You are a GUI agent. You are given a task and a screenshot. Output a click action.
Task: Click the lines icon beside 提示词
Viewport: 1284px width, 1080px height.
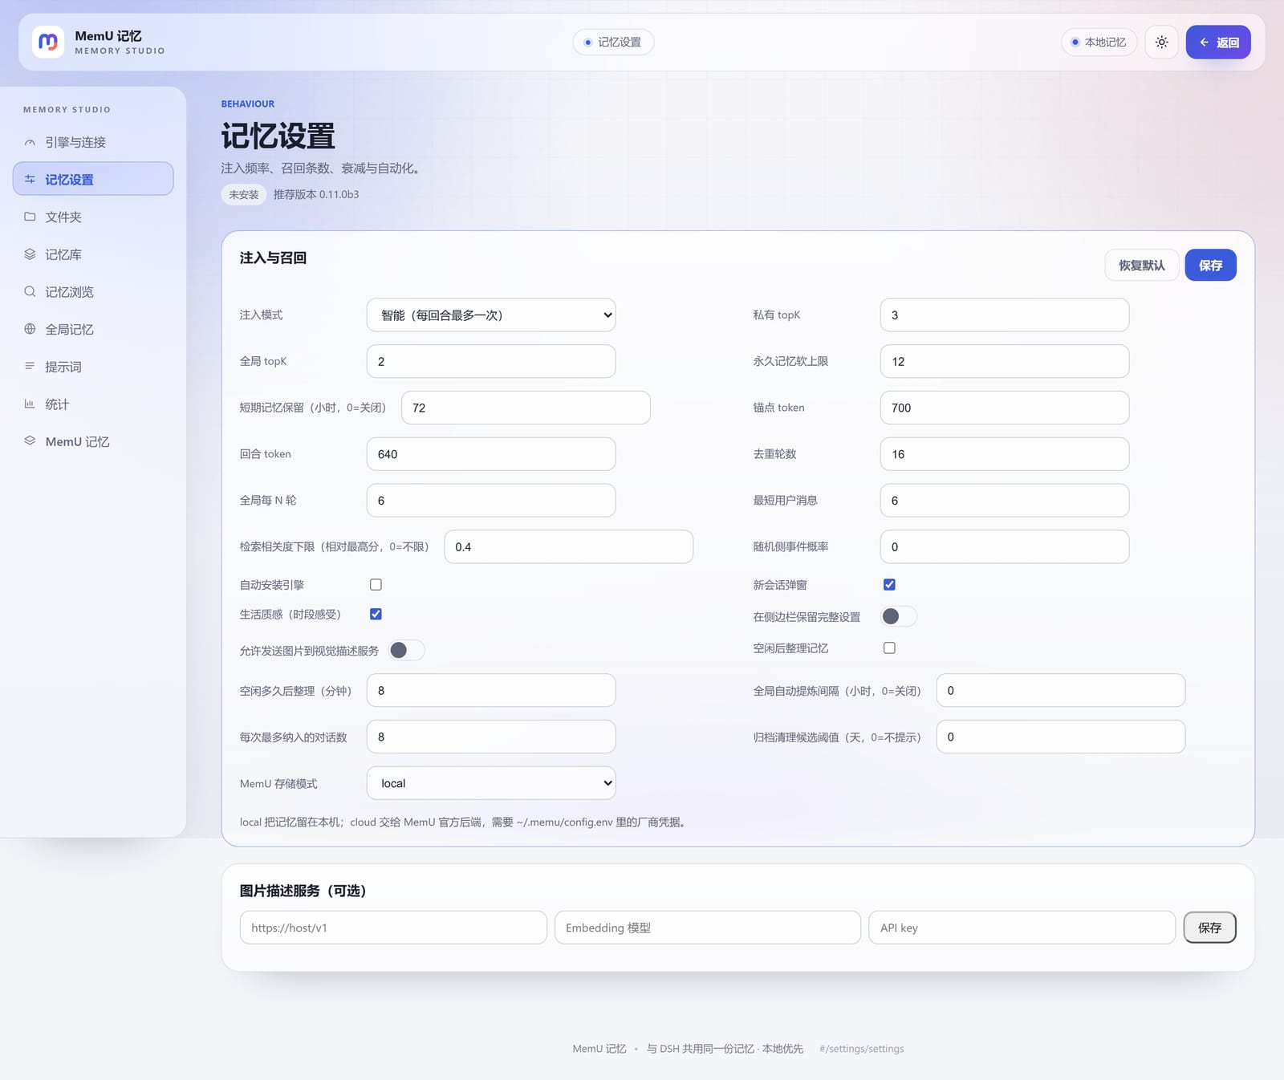(30, 366)
